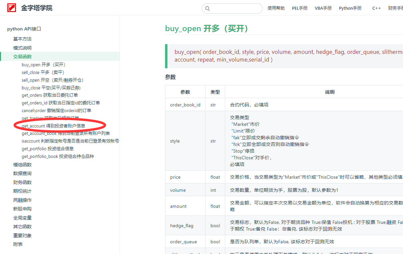Open the C++ menu item
Viewport: 403px width, 254px height.
click(x=377, y=8)
